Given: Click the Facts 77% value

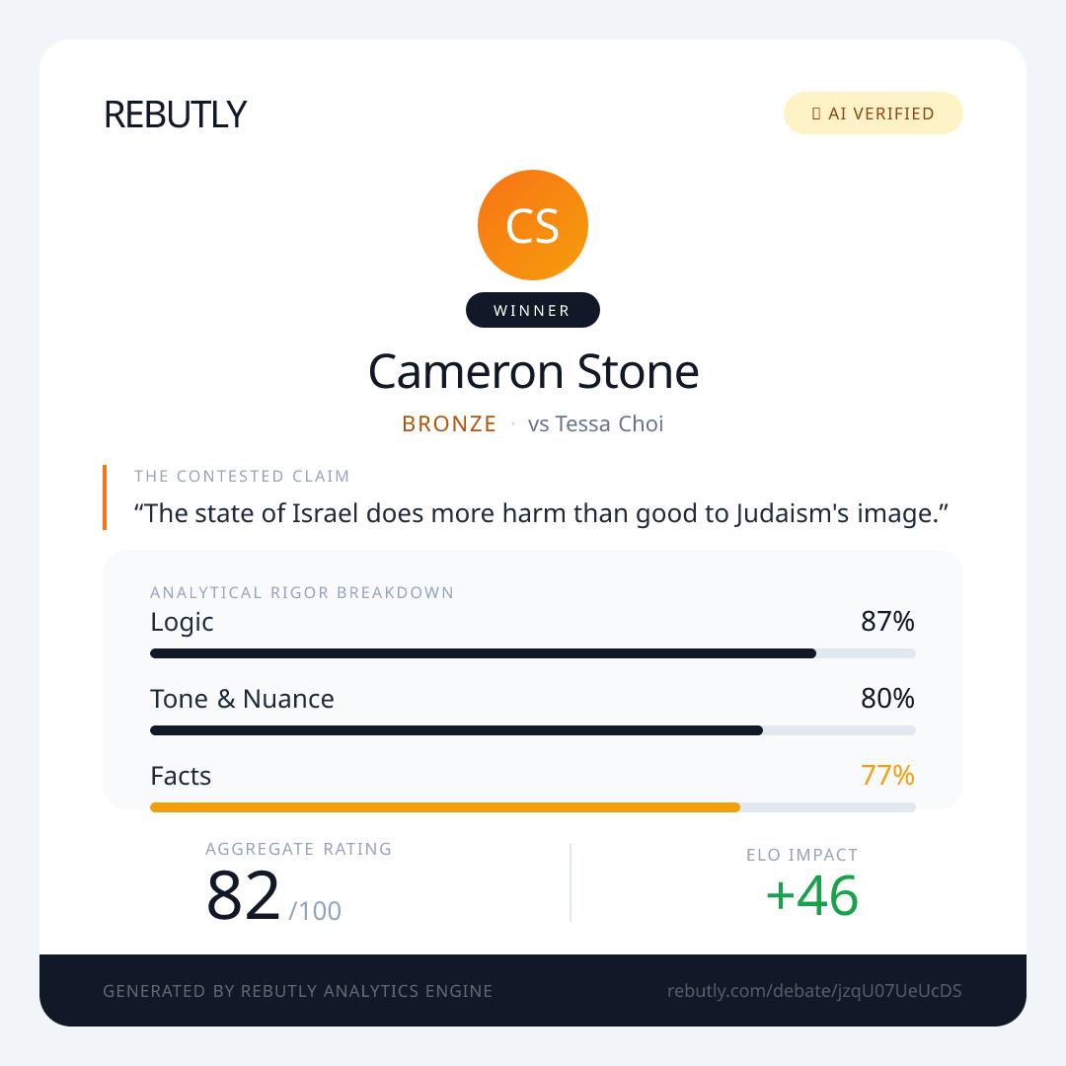Looking at the screenshot, I should (x=887, y=776).
